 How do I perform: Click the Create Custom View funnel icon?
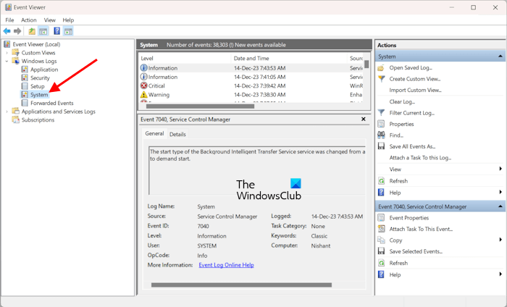[x=381, y=79]
